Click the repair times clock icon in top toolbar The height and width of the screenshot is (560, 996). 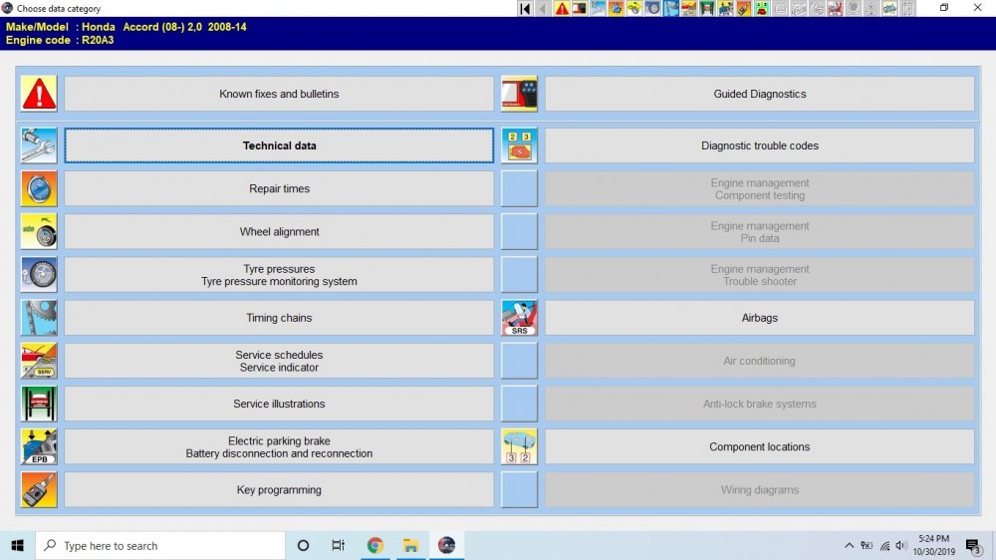pos(618,8)
